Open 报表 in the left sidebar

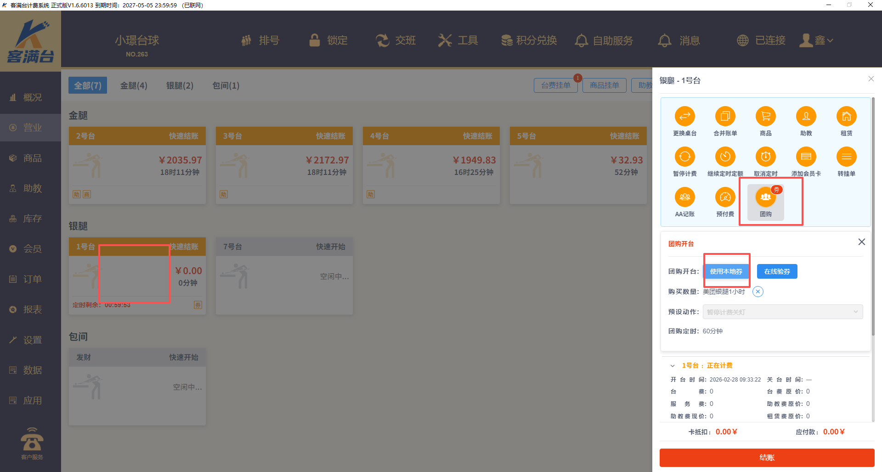[x=32, y=309]
